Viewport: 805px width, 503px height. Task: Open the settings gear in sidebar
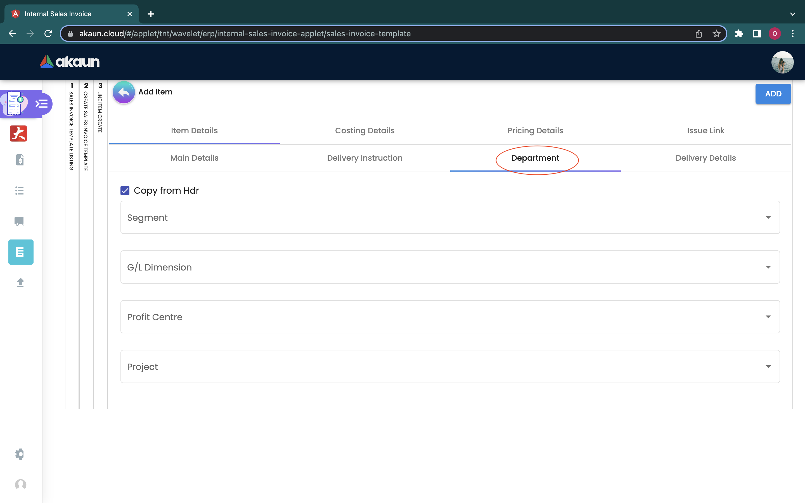pos(20,454)
